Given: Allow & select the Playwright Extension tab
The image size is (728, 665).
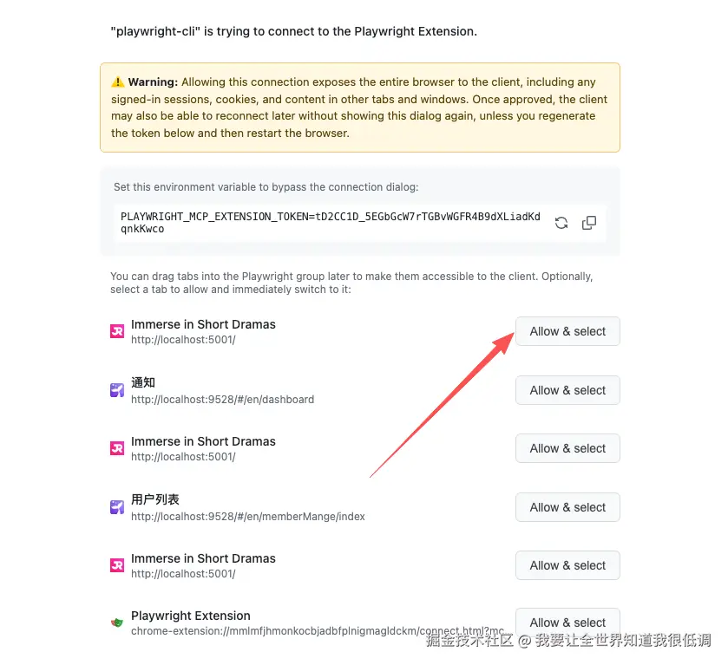Looking at the screenshot, I should coord(567,623).
